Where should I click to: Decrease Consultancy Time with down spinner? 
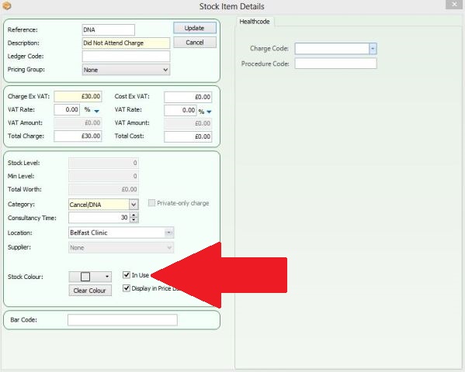134,220
